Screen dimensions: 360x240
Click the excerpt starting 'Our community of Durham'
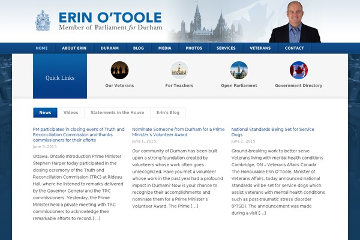click(x=178, y=178)
